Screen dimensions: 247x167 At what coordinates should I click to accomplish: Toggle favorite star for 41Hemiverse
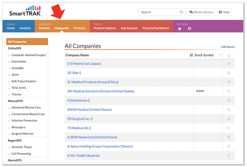(x=229, y=100)
